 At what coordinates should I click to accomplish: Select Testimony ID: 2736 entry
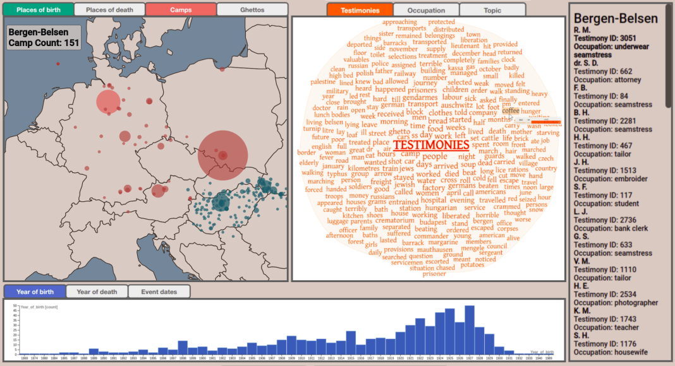pos(604,220)
